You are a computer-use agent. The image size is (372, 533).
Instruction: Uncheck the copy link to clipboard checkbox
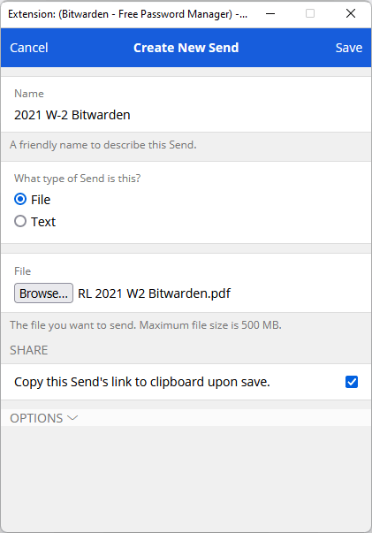coord(352,382)
